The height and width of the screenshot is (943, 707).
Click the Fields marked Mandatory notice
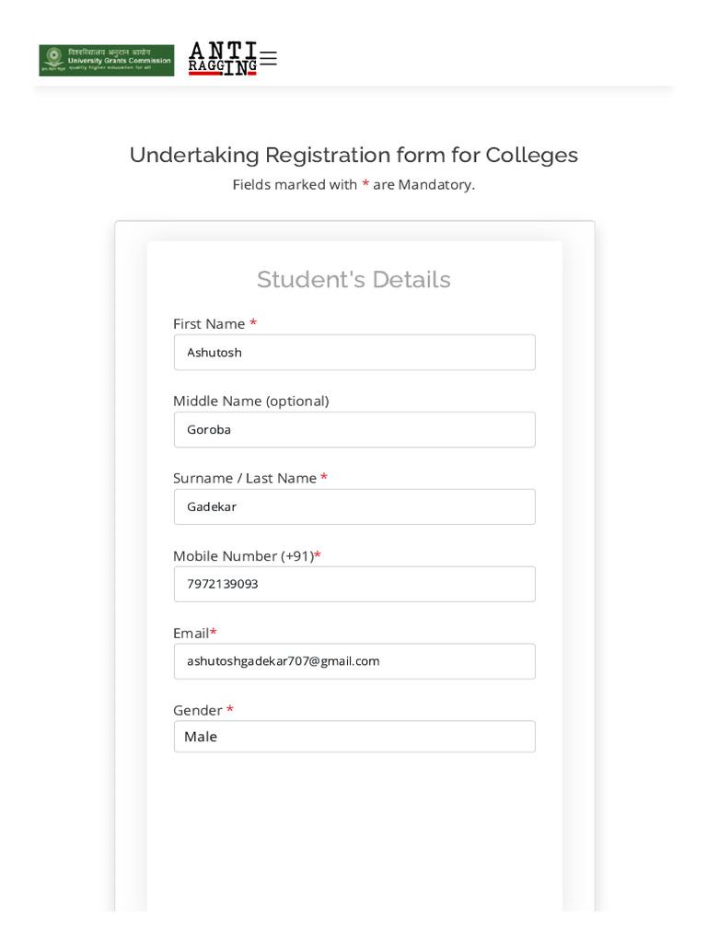[353, 184]
